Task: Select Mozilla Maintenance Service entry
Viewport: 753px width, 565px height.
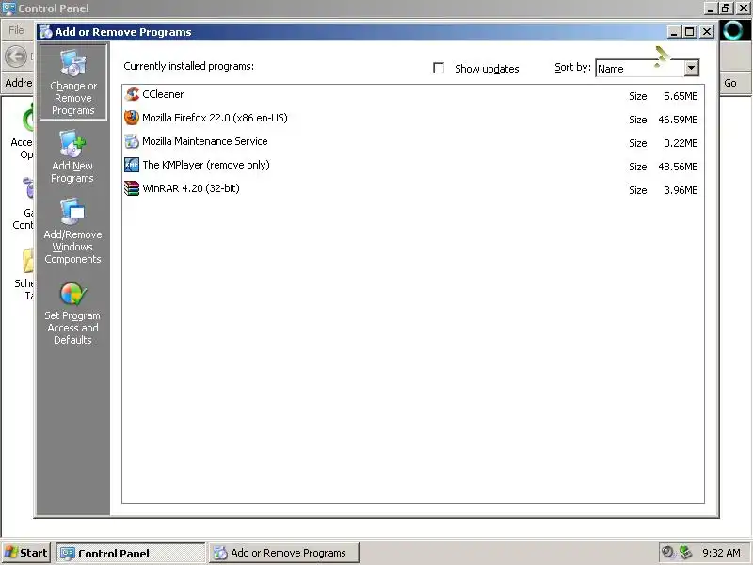Action: (x=413, y=142)
